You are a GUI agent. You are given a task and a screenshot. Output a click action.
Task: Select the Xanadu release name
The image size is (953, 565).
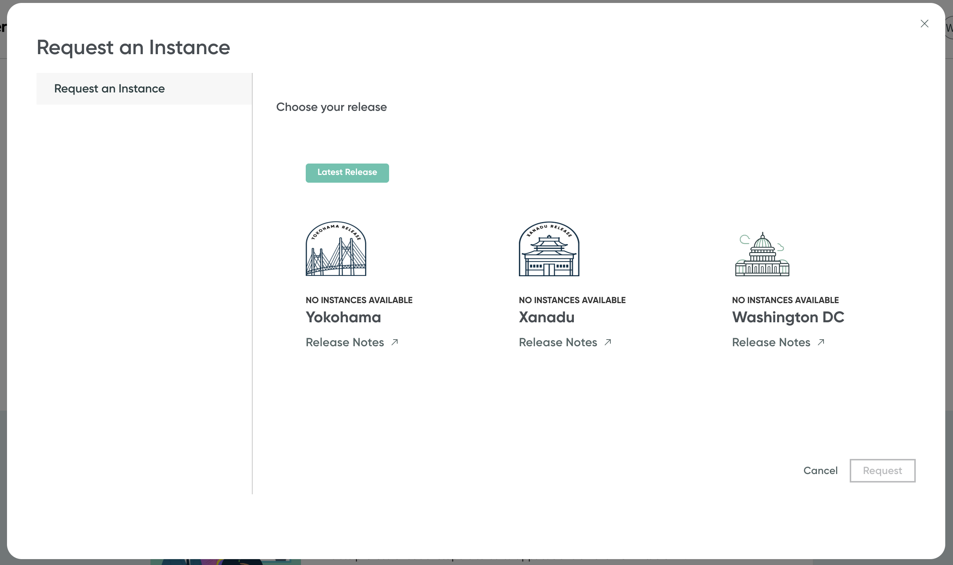(546, 317)
